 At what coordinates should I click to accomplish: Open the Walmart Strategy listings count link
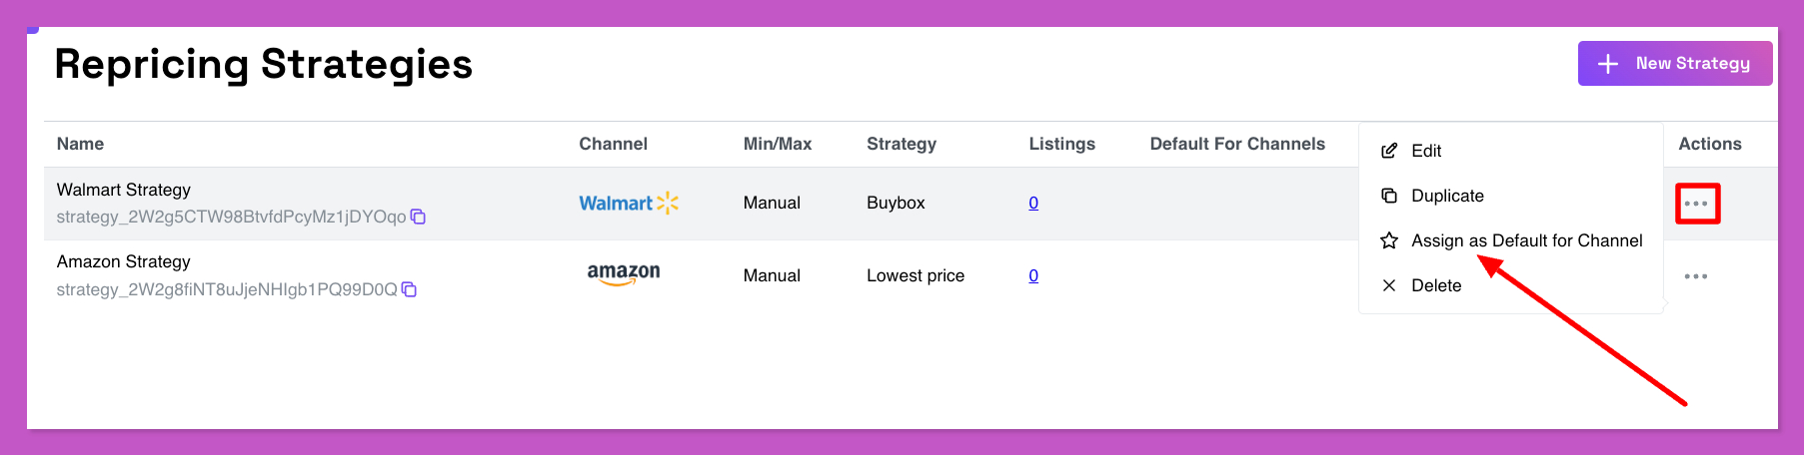1033,203
